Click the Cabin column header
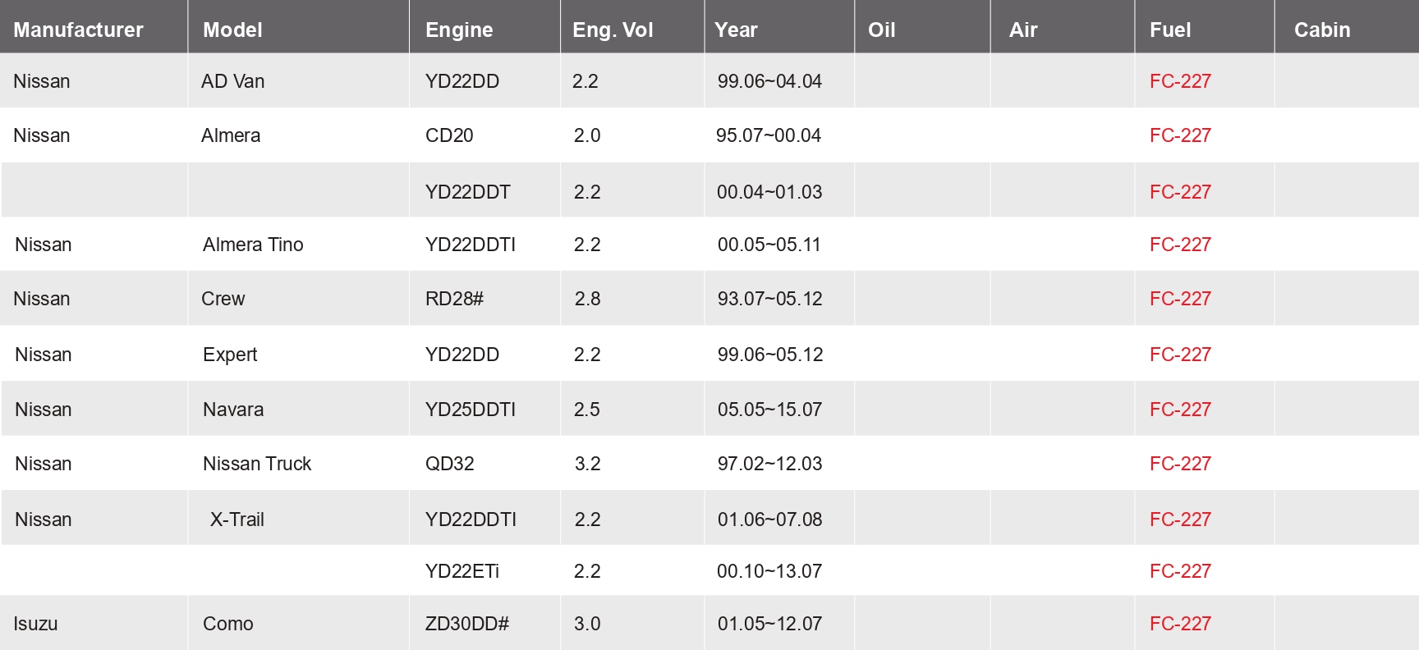Image resolution: width=1419 pixels, height=650 pixels. point(1322,30)
